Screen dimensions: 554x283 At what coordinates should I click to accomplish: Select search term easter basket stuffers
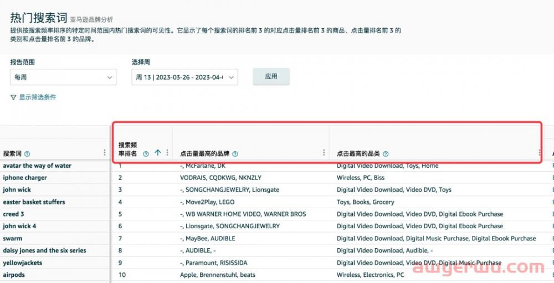34,202
